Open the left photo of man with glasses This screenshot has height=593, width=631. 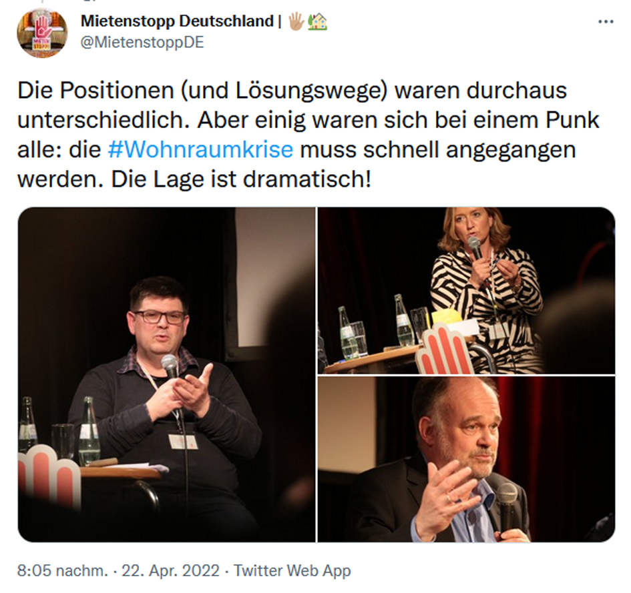[x=167, y=374]
